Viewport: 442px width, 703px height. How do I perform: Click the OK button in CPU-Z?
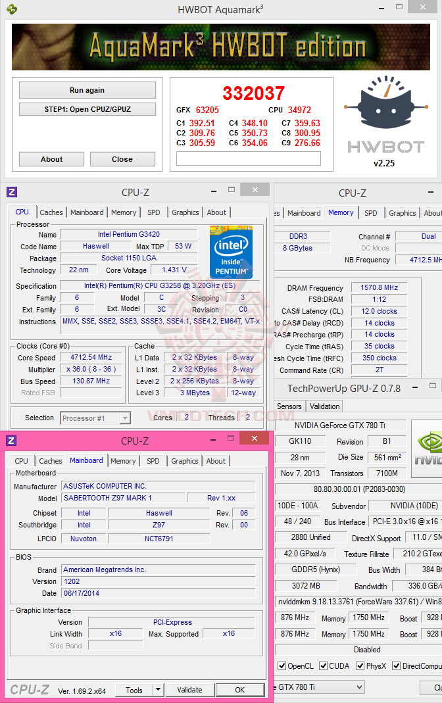240,690
